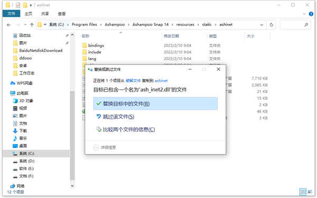Click the ashinet destination link in dialog
This screenshot has height=198, width=317.
click(161, 81)
